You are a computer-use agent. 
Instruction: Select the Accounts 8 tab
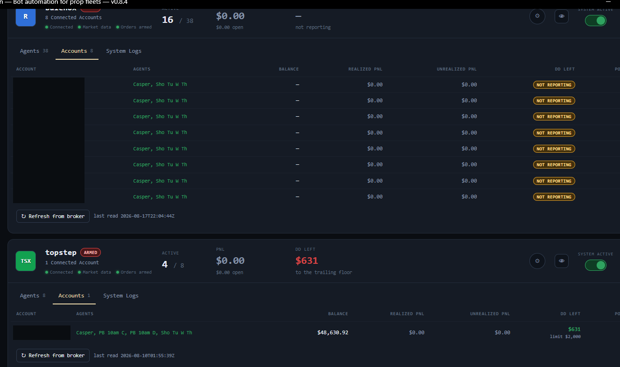pyautogui.click(x=77, y=51)
